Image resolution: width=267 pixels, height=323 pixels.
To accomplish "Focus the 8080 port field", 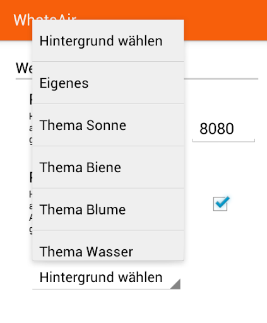I will tap(223, 129).
